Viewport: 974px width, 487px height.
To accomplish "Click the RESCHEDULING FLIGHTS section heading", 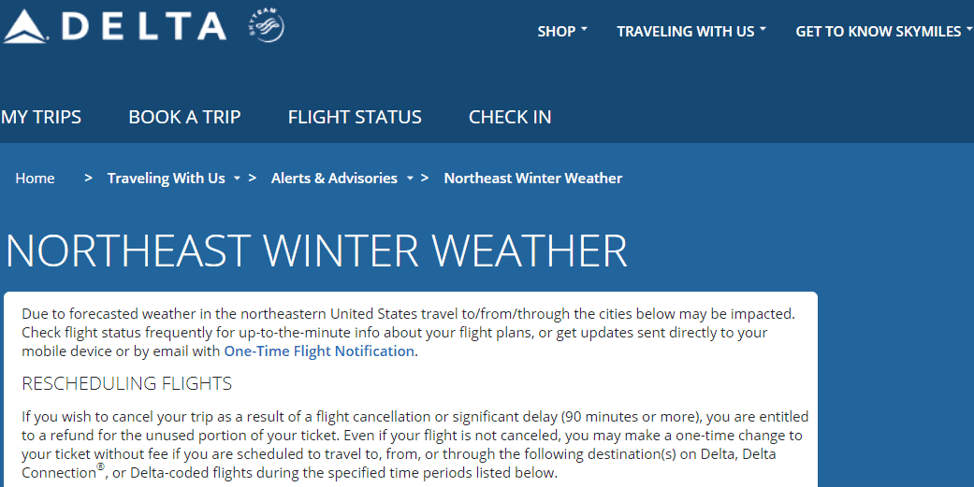I will [126, 383].
